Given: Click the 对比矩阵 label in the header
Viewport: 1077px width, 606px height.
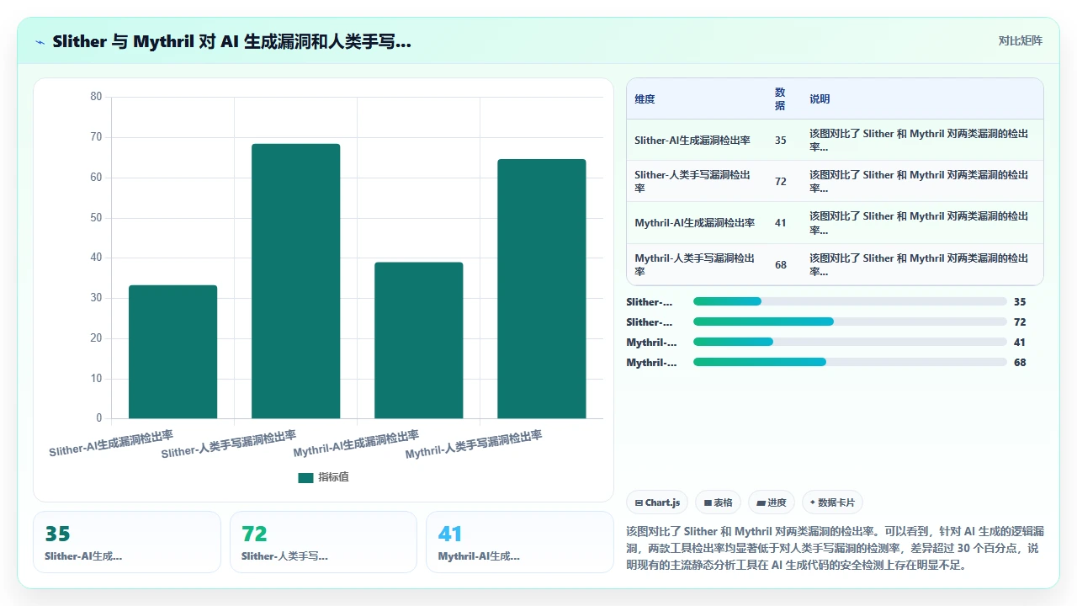Looking at the screenshot, I should 1020,40.
